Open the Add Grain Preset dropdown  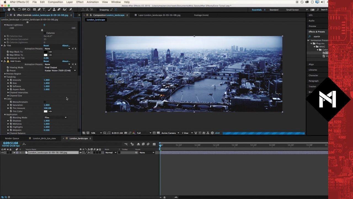(60, 70)
